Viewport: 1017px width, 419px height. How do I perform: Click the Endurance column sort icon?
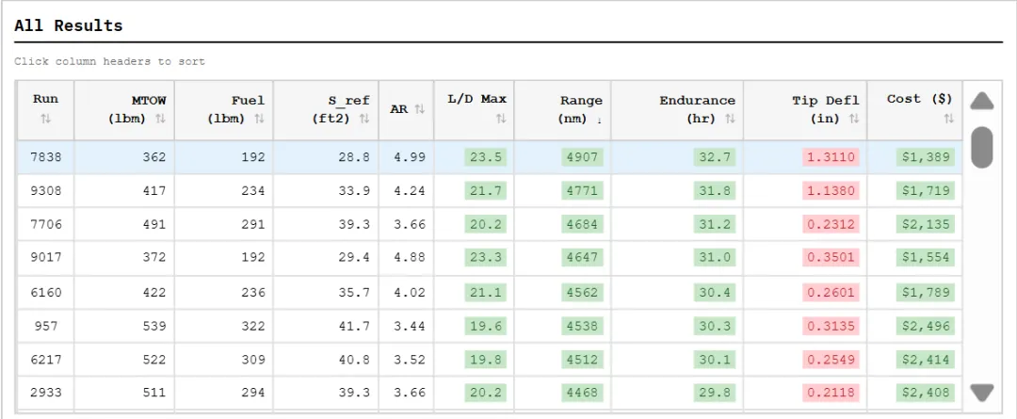point(730,119)
